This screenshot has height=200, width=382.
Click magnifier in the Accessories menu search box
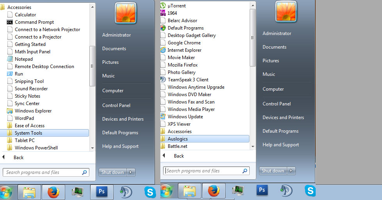(x=85, y=172)
